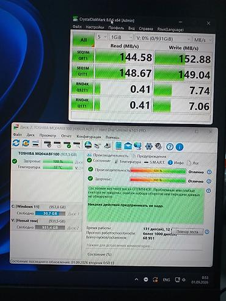Image resolution: width=226 pixels, height=301 pixels.
Task: Click help icon next to Повтор теста button
Action: tap(207, 232)
